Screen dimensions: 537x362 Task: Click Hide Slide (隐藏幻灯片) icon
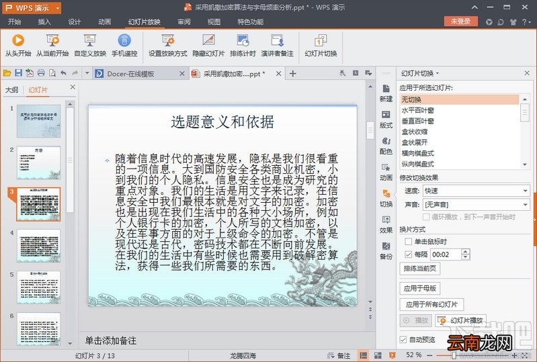coord(208,40)
